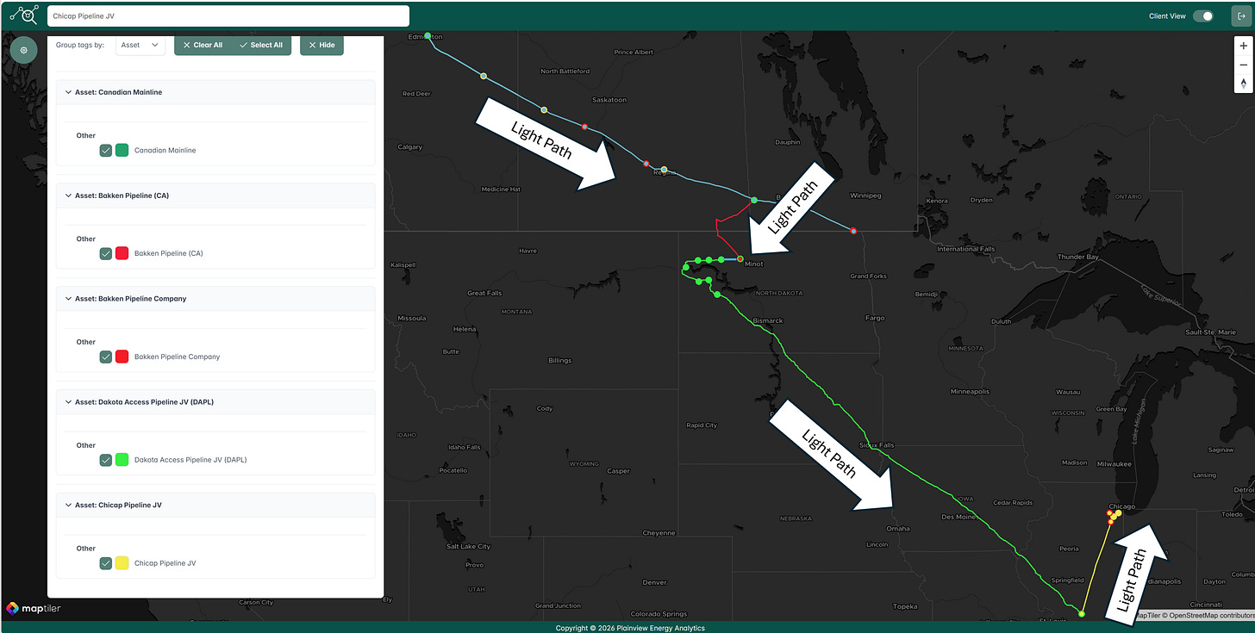Click the Dakota Access Pipeline JV (DAPL) label

[x=190, y=460]
